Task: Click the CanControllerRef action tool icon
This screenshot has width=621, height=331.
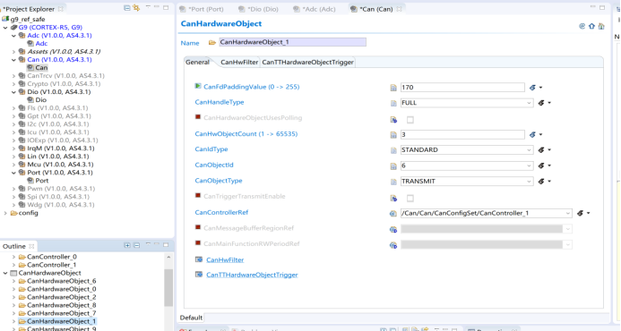Action: tap(580, 213)
